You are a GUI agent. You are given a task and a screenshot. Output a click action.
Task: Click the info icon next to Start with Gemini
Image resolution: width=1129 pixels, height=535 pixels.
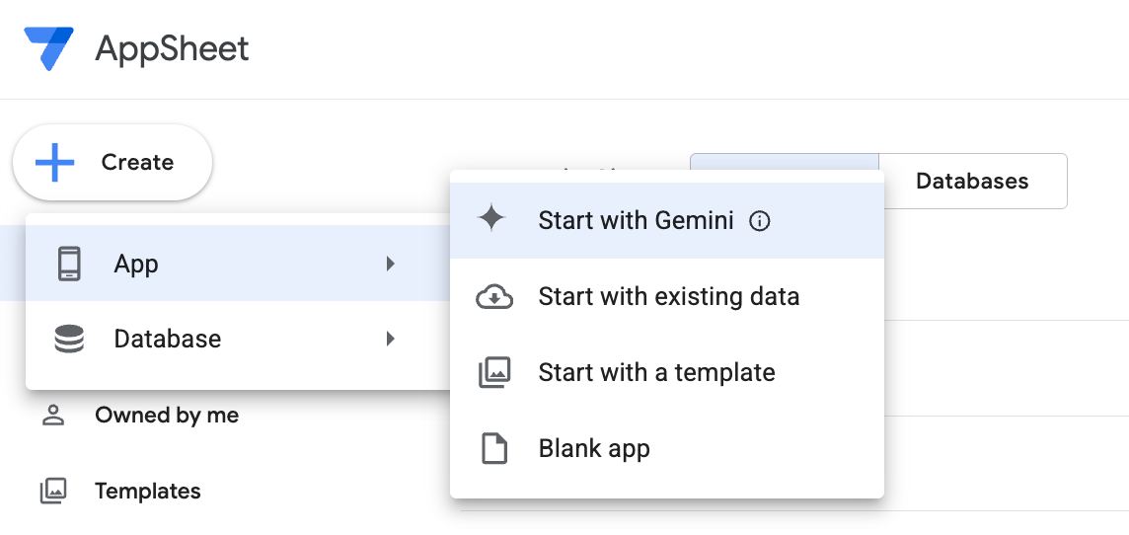(760, 221)
